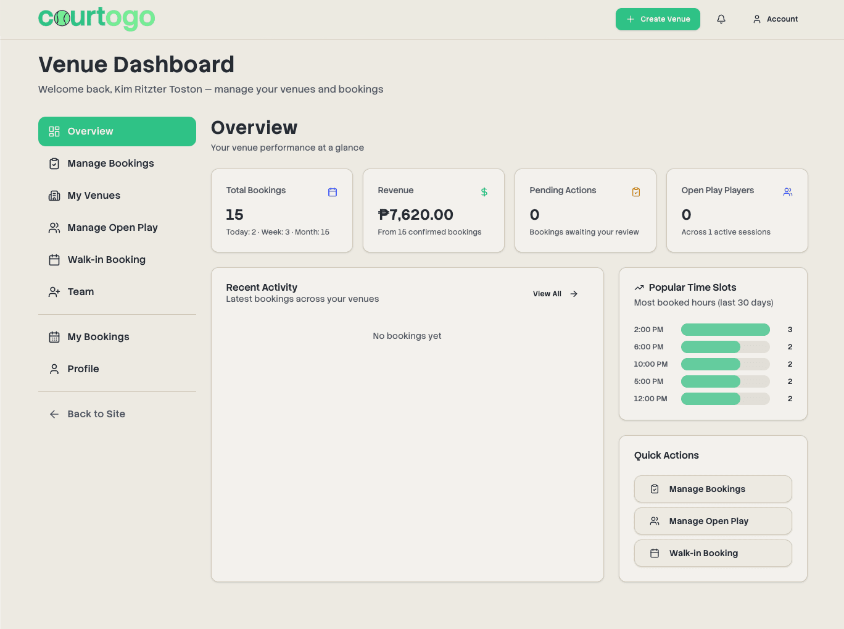Viewport: 844px width, 629px height.
Task: Click the players icon on Open Play Players card
Action: click(787, 192)
